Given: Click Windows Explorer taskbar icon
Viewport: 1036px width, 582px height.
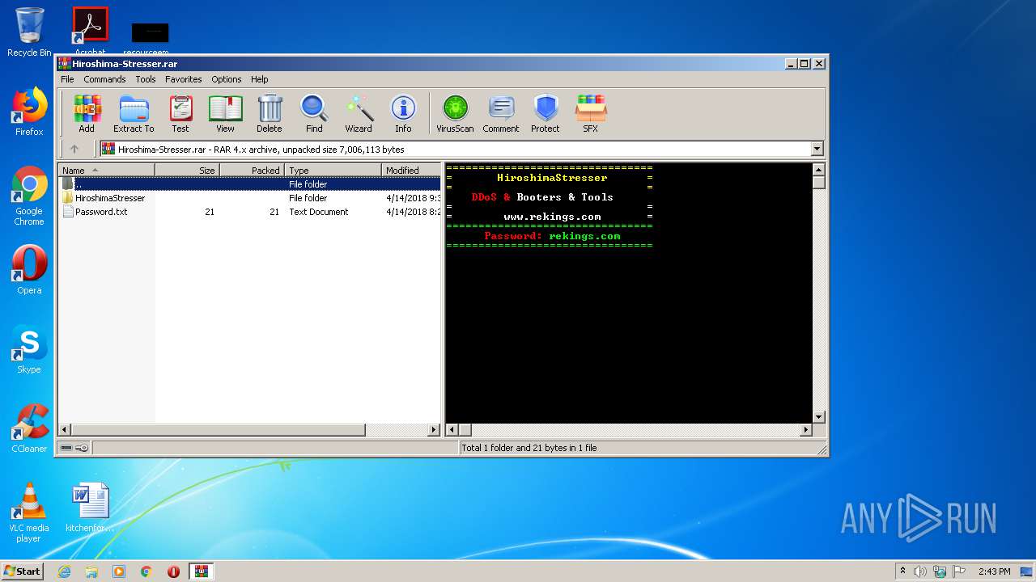Looking at the screenshot, I should 91,571.
